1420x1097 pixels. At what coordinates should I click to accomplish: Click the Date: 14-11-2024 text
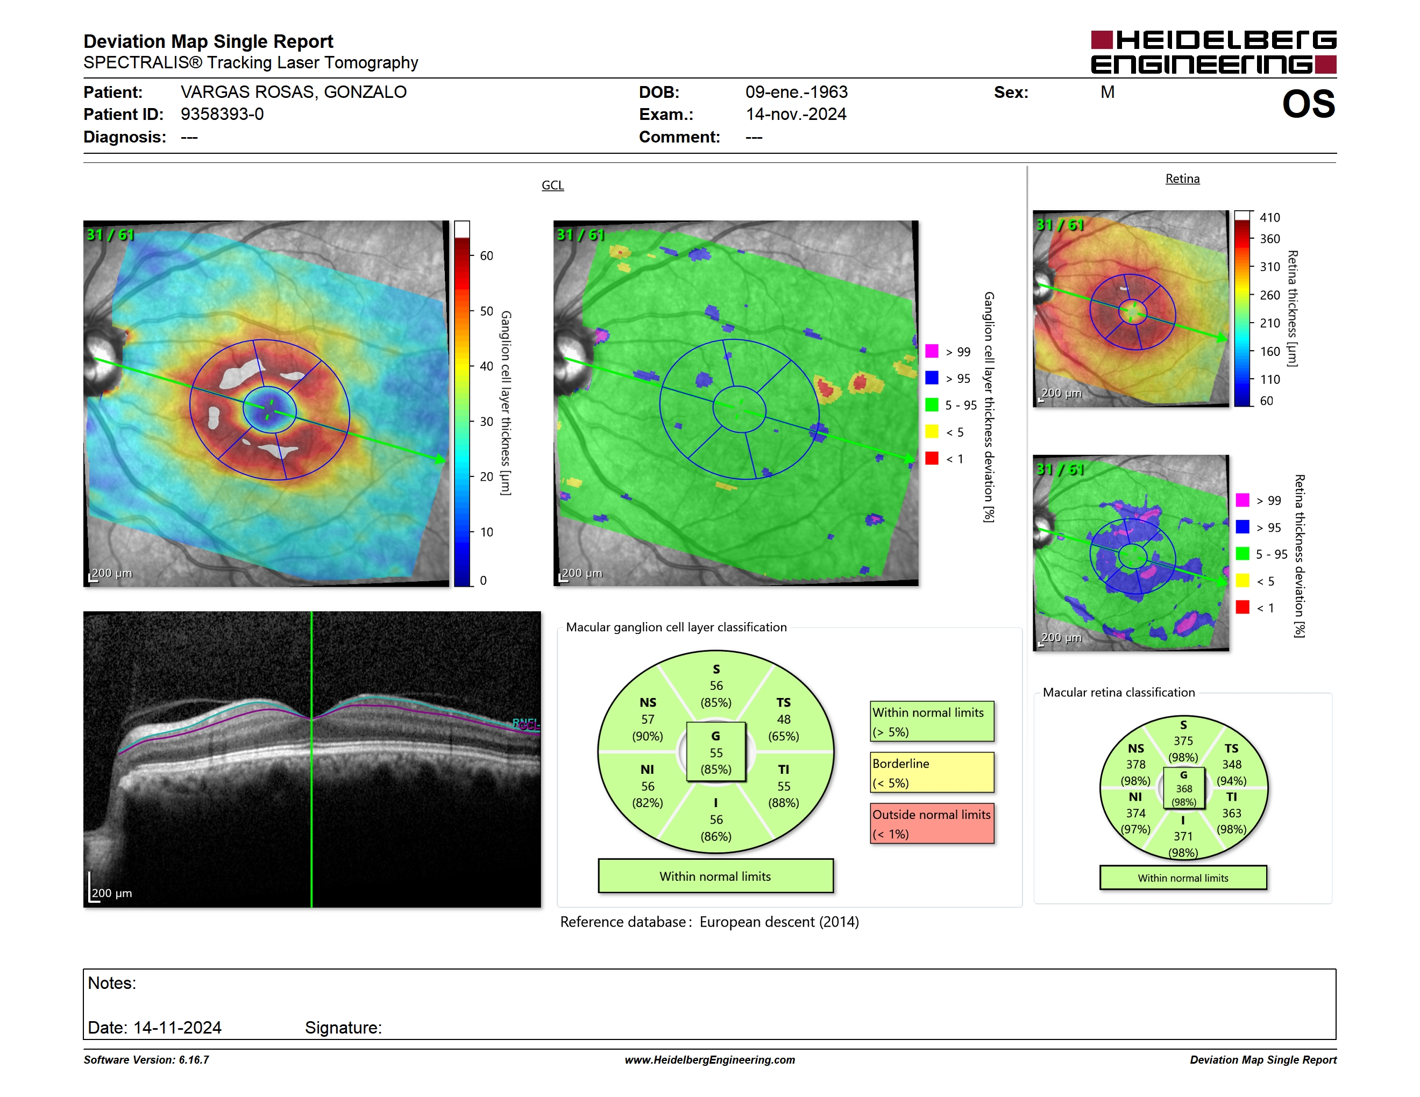point(155,1028)
